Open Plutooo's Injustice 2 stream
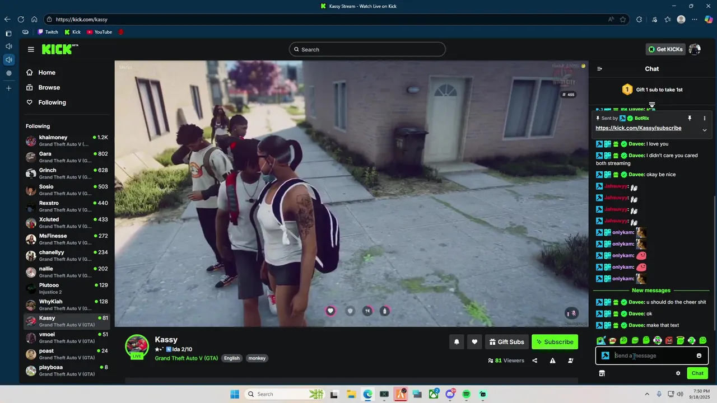This screenshot has height=403, width=717. coord(67,288)
